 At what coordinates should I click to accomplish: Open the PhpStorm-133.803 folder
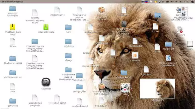[13, 58]
